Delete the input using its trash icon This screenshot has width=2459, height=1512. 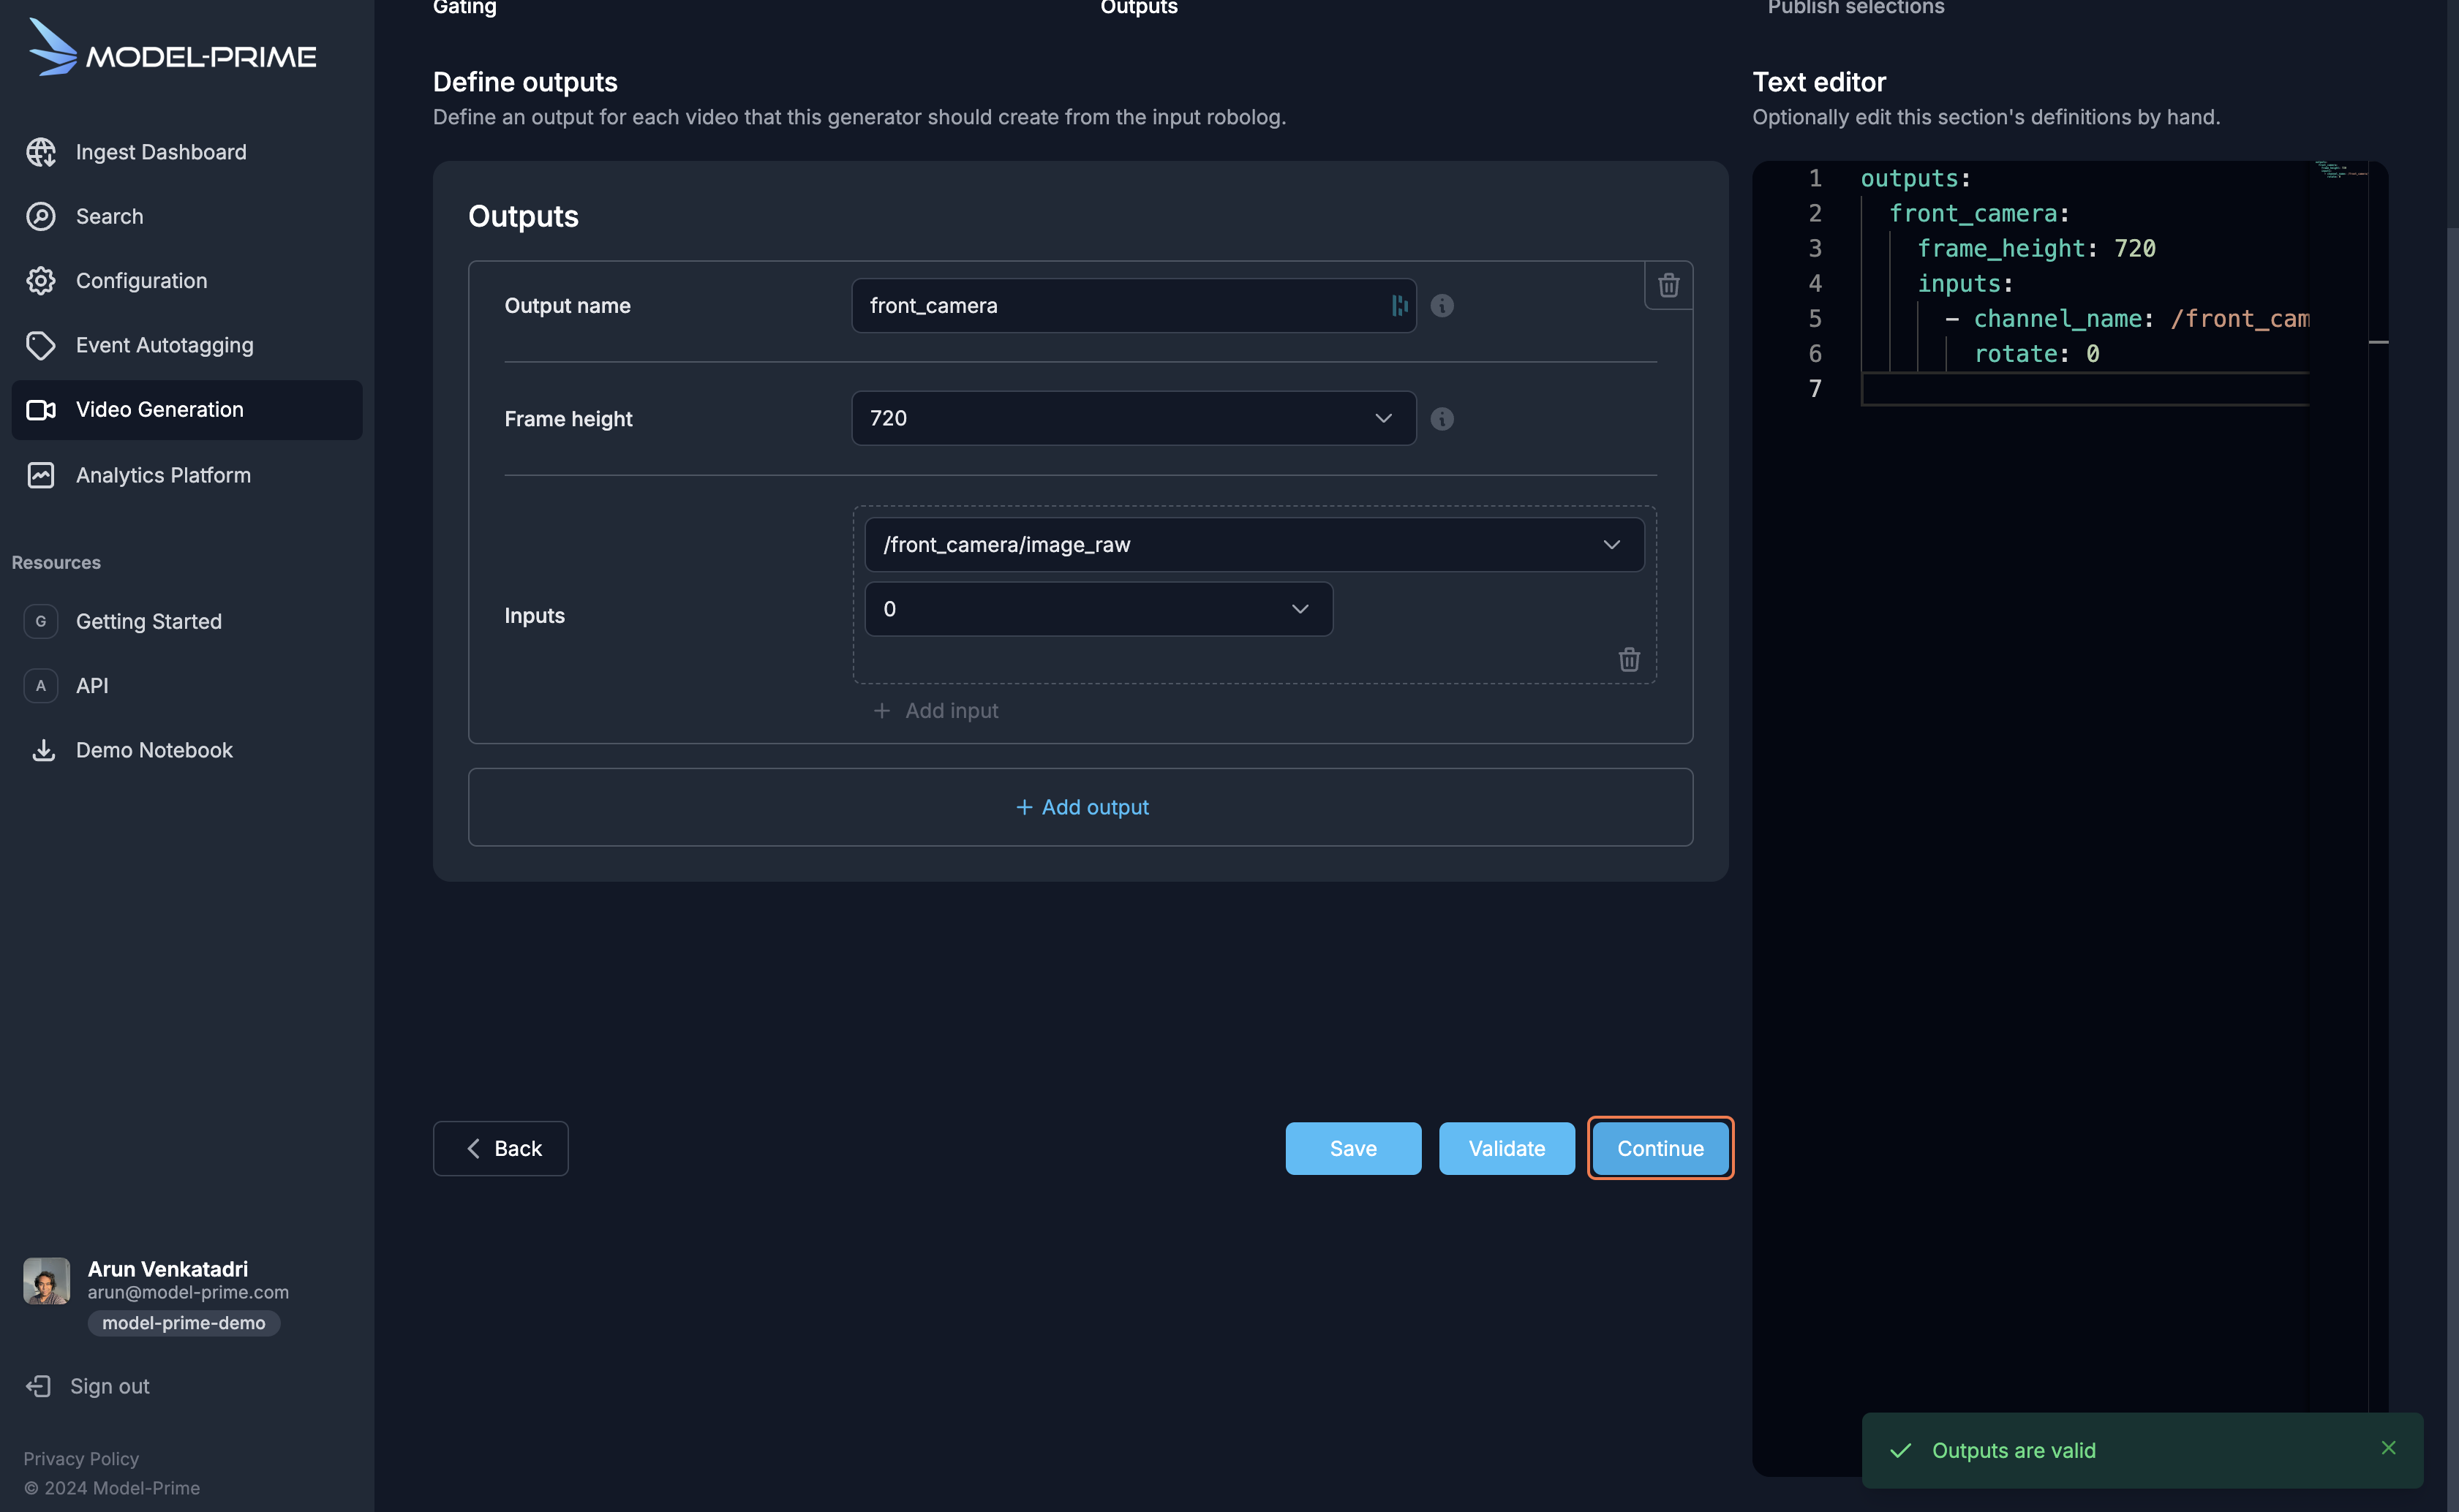(1629, 659)
